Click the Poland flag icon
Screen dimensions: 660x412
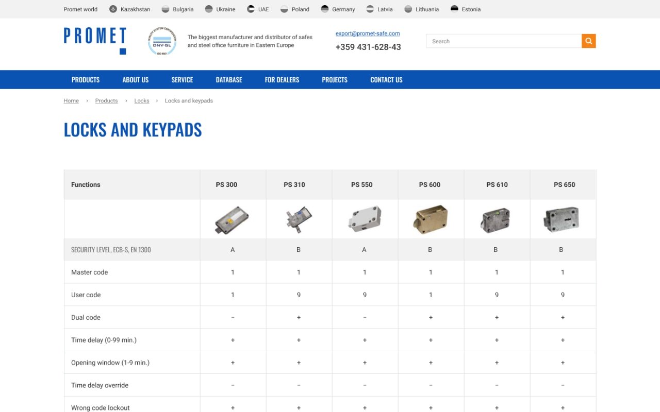tap(284, 9)
